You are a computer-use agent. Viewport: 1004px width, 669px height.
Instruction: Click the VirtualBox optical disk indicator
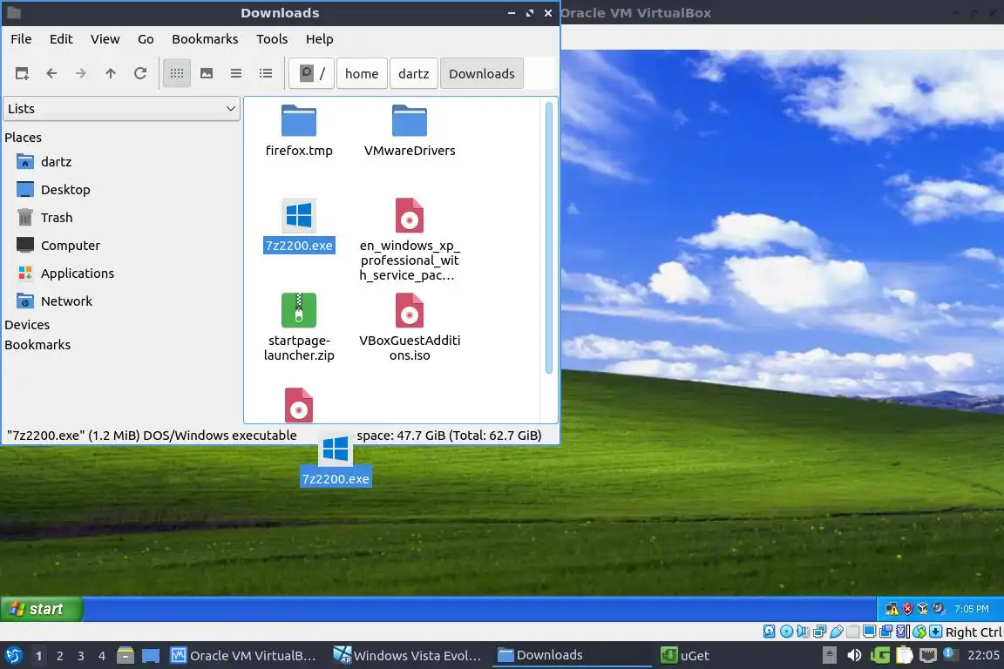click(x=786, y=632)
